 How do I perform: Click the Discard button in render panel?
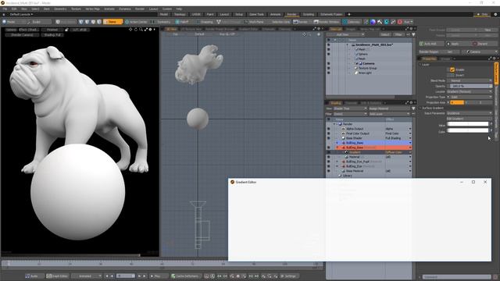484,44
